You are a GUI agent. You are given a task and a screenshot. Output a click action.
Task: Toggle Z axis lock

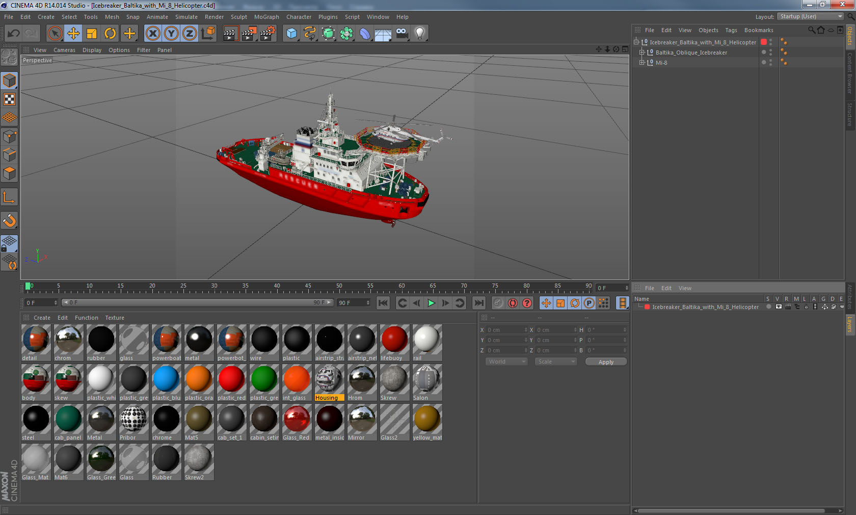(190, 34)
